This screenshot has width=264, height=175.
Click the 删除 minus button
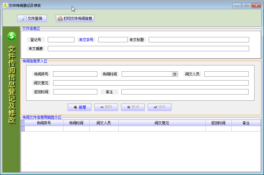pos(106,107)
